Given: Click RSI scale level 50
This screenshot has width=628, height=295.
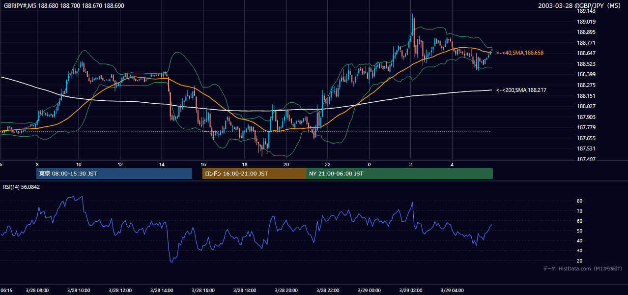Looking at the screenshot, I should click(x=580, y=231).
